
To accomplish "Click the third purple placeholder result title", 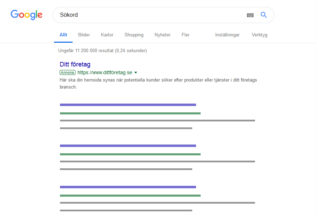I will point(128,187).
